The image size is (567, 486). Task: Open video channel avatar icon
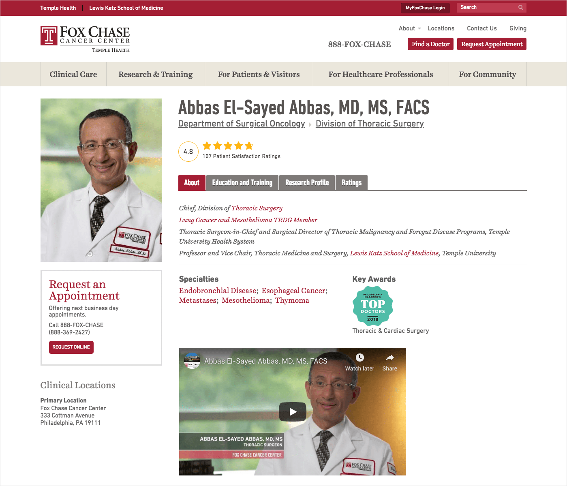192,361
